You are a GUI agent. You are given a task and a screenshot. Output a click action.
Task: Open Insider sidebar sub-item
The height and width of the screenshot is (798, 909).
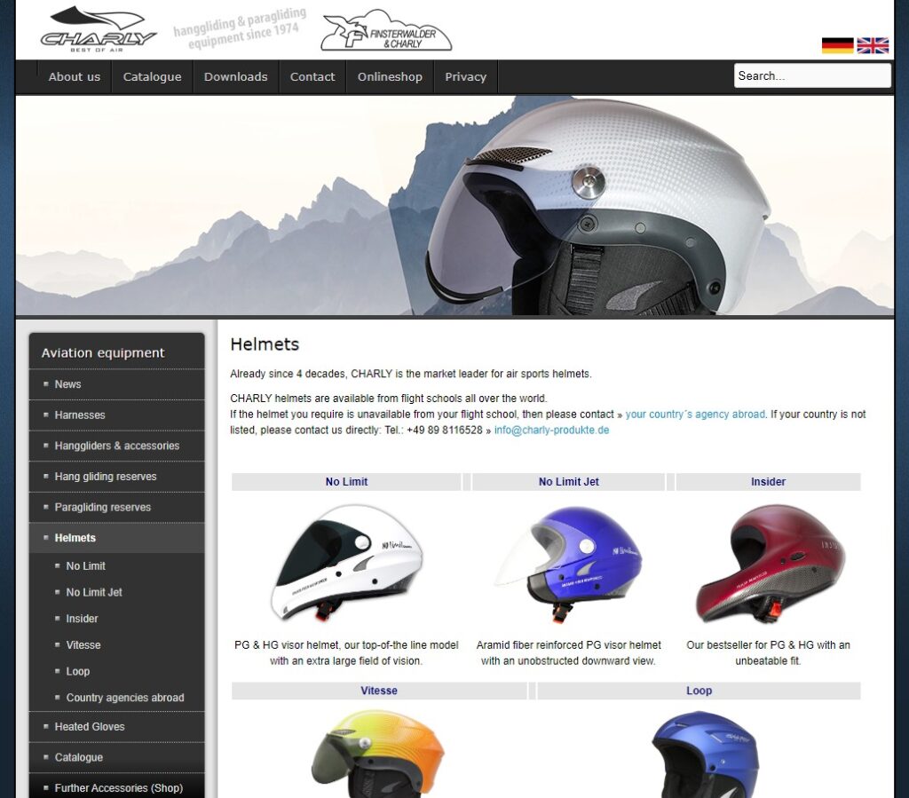click(82, 619)
